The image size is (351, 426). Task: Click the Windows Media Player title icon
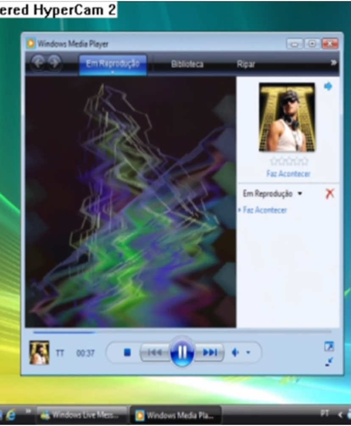point(31,43)
